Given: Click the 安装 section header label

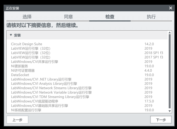Looking at the screenshot, I should tap(17, 35).
